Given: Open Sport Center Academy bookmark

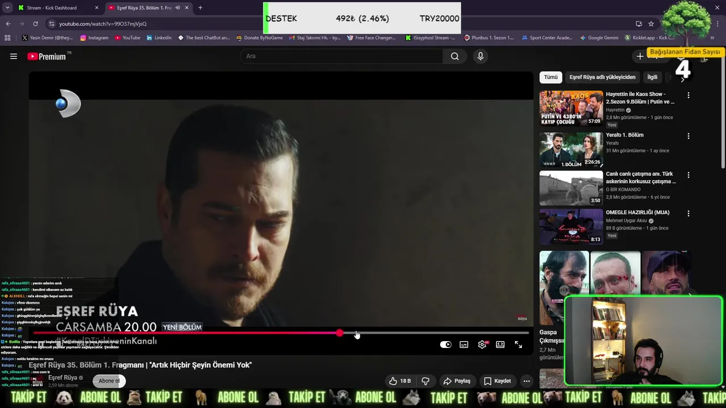Looking at the screenshot, I should click(547, 38).
